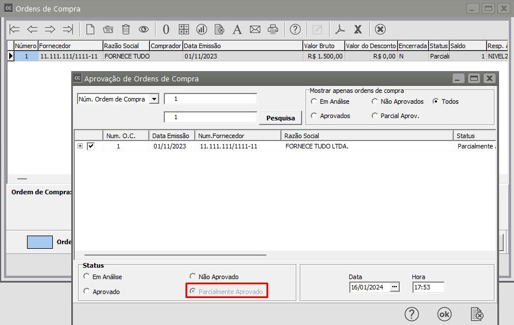Select 'Aprovado' status radio button

(x=87, y=291)
